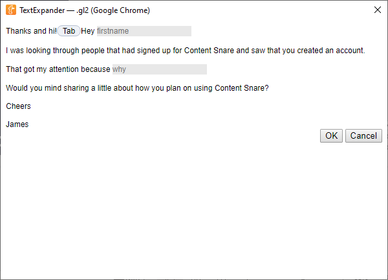Click the 'Cheers' line
This screenshot has width=388, height=280.
click(x=18, y=106)
